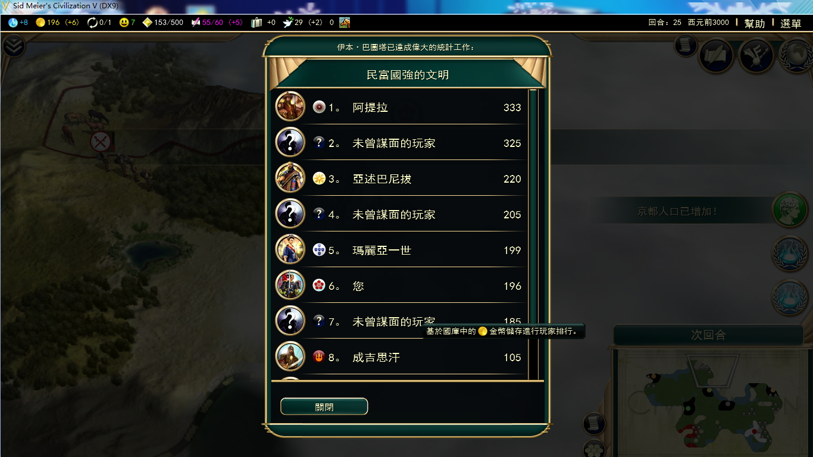Click the 京都人口已增加 citizen notification icon
The image size is (813, 457).
(x=790, y=209)
